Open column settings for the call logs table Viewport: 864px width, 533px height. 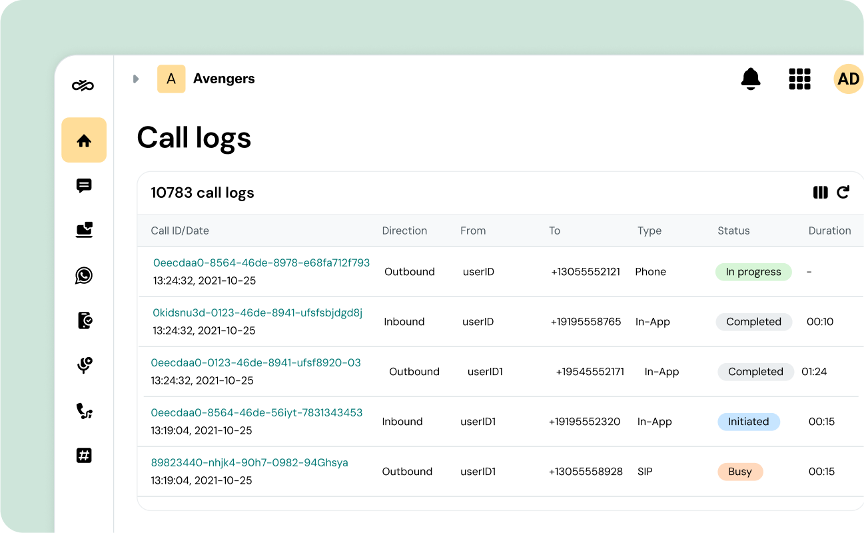[820, 192]
